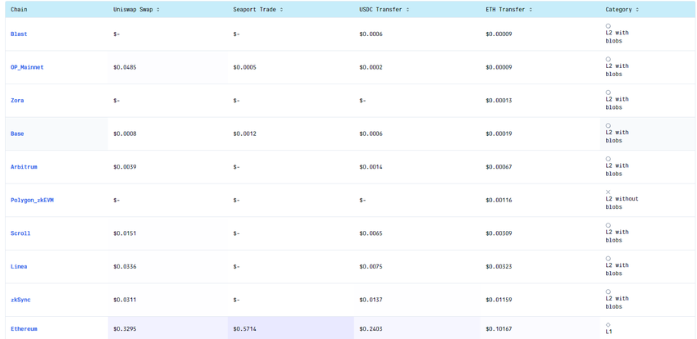
Task: Select Ethereum ETH Transfer value $0.10167
Action: 499,329
